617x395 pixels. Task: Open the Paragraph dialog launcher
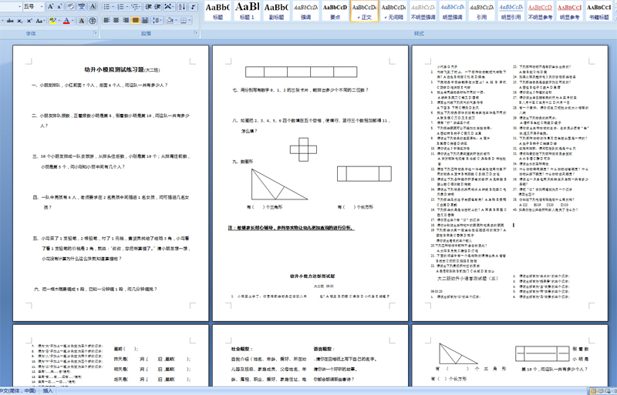click(x=196, y=33)
